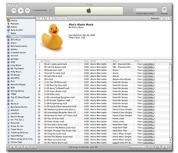This screenshot has width=178, height=153.
Task: Click the track list scrollbar thumb
Action: coord(170,72)
